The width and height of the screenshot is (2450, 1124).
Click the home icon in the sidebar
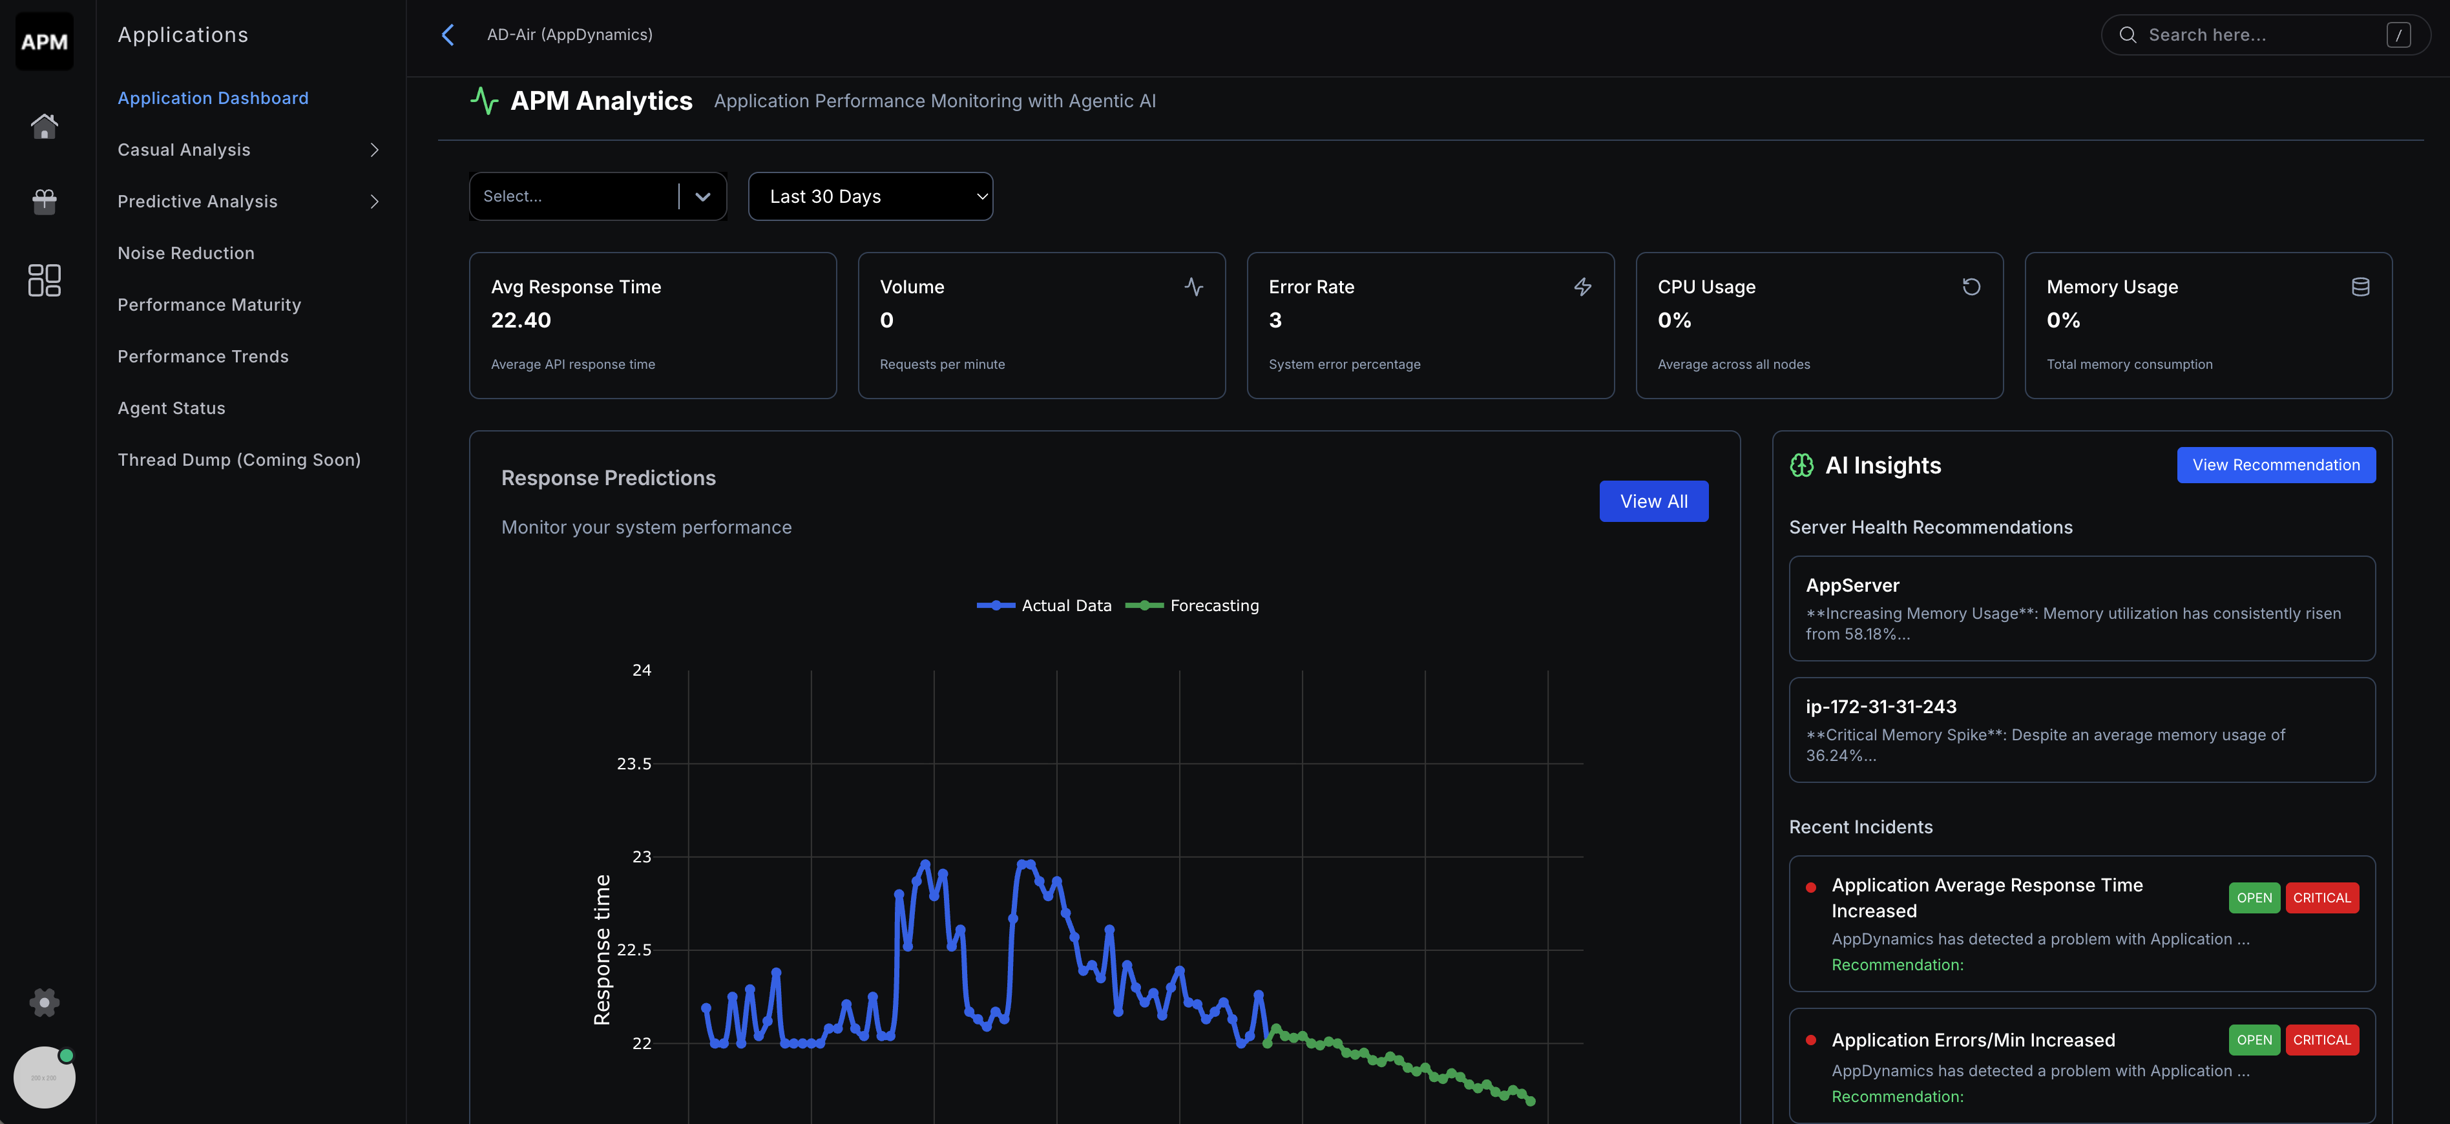point(44,125)
